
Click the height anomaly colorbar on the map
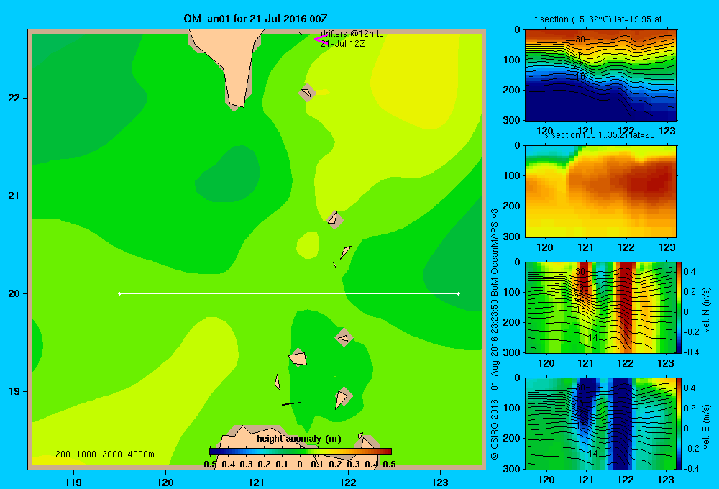click(x=301, y=452)
